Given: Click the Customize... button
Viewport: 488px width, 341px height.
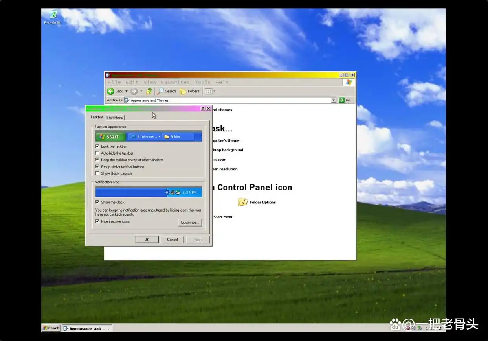Looking at the screenshot, I should click(190, 222).
